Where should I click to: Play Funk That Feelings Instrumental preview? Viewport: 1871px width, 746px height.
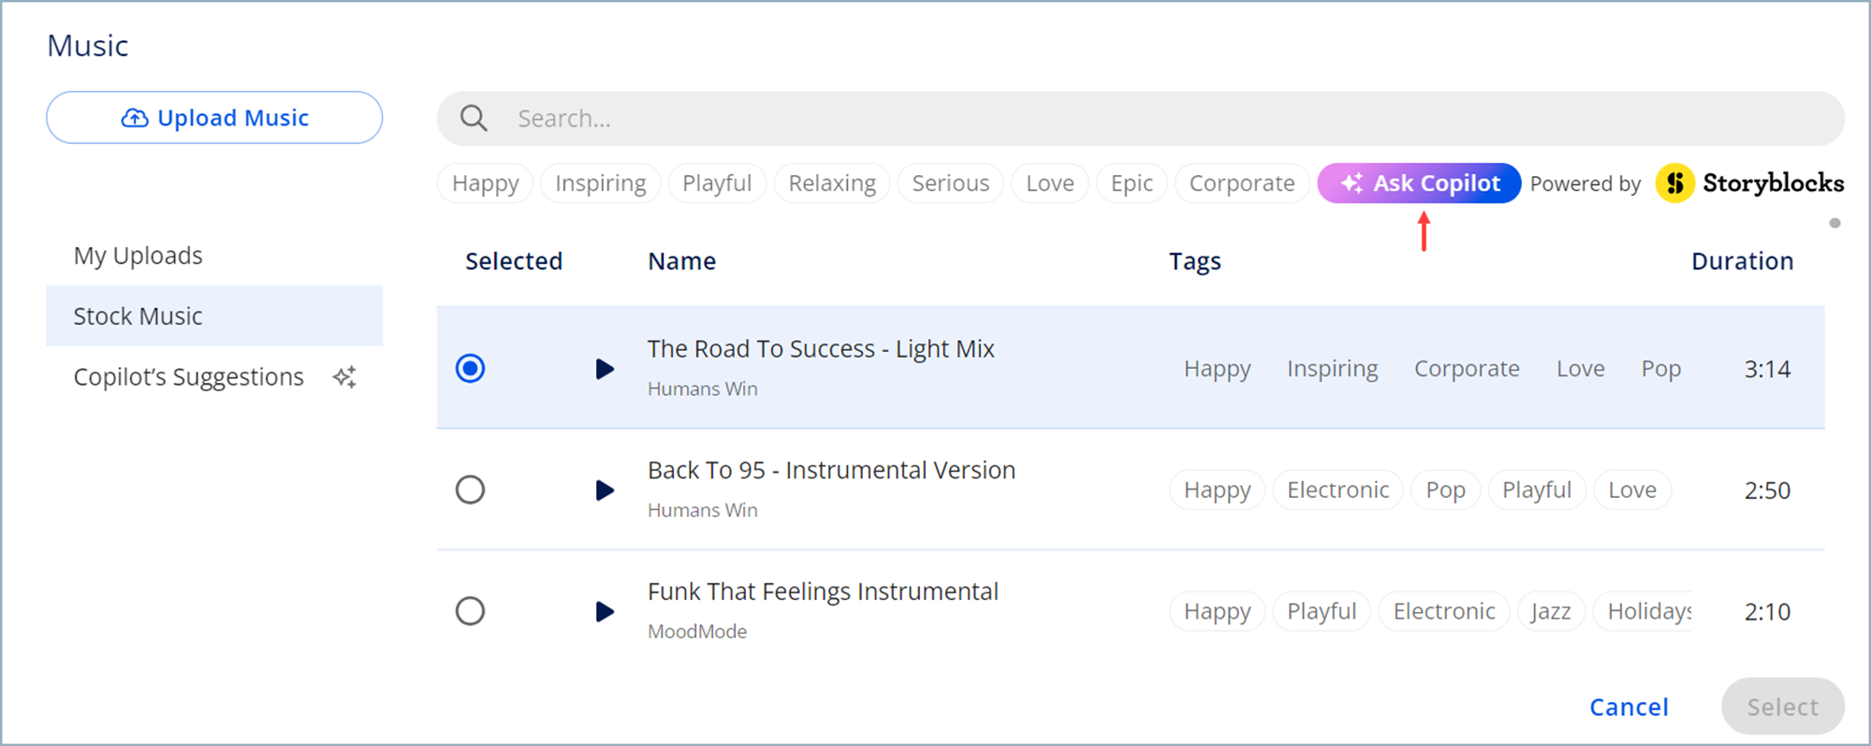tap(605, 611)
